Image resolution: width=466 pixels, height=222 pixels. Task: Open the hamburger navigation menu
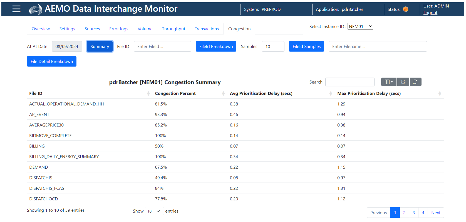click(x=16, y=9)
